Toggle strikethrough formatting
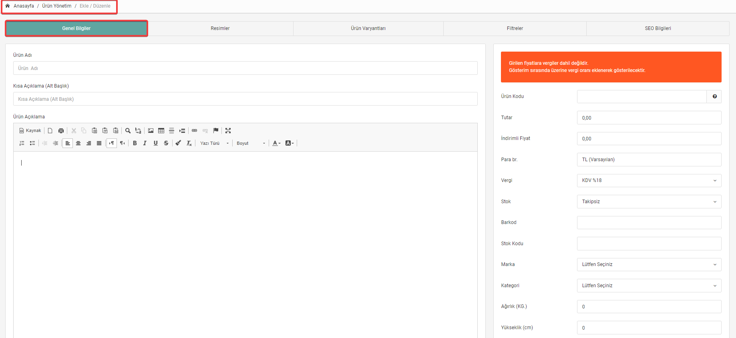Screen dimensions: 736x338 pos(166,143)
